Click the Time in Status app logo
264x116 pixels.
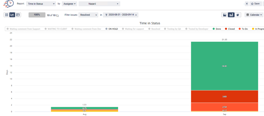8,3
